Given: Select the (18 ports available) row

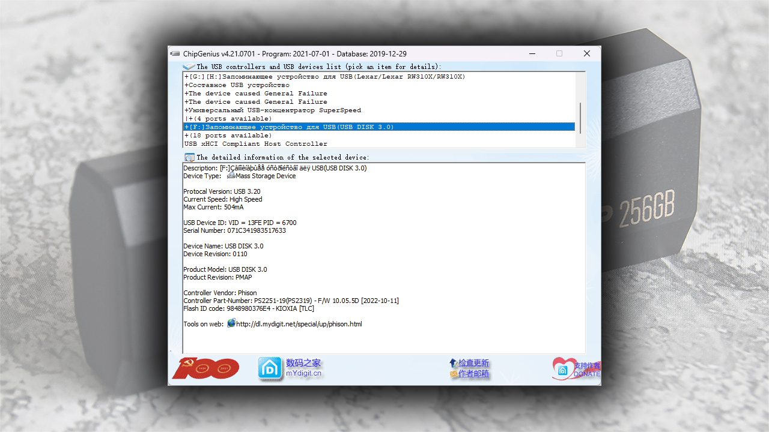Looking at the screenshot, I should tap(378, 136).
